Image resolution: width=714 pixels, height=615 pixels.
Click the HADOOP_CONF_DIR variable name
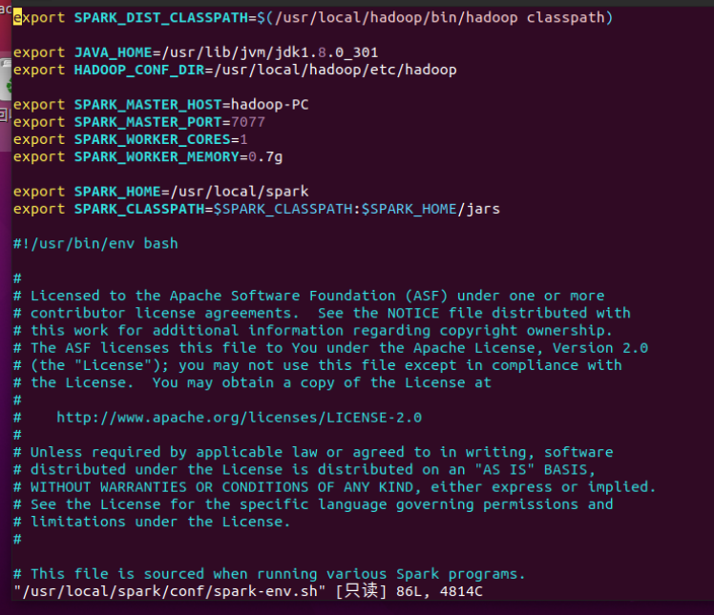coord(139,70)
